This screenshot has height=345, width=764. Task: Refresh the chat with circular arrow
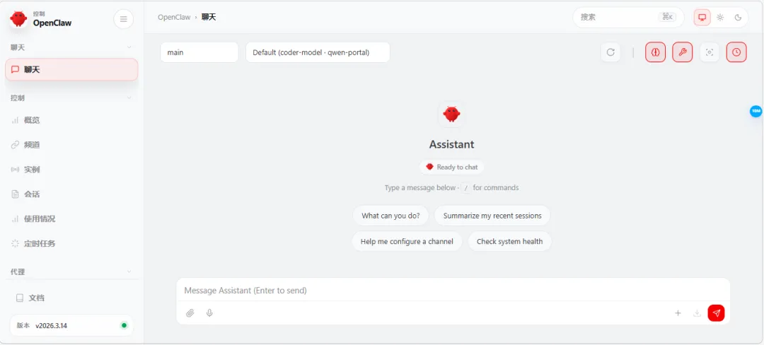[610, 52]
